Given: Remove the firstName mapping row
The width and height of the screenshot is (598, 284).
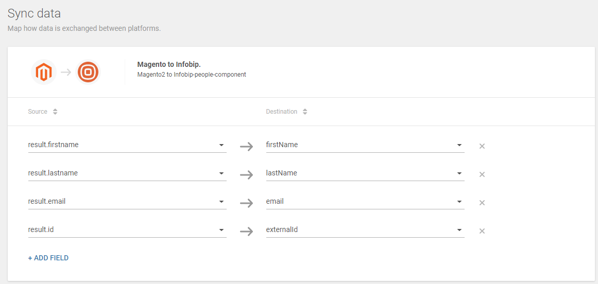Looking at the screenshot, I should coord(482,146).
